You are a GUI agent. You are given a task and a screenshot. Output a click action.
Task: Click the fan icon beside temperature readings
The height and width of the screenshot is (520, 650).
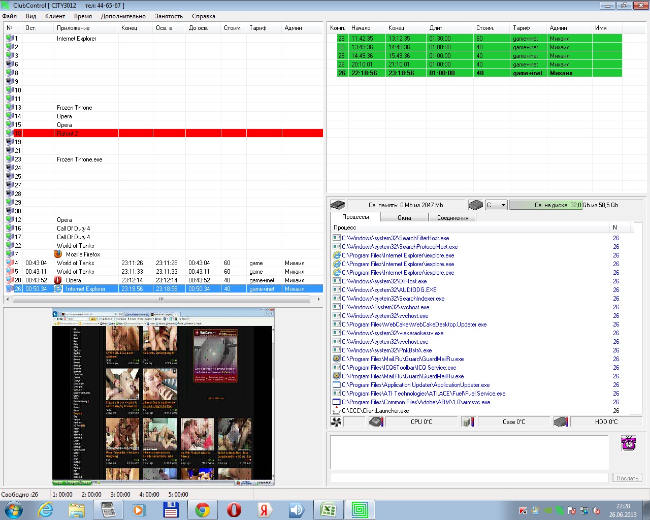coord(336,422)
